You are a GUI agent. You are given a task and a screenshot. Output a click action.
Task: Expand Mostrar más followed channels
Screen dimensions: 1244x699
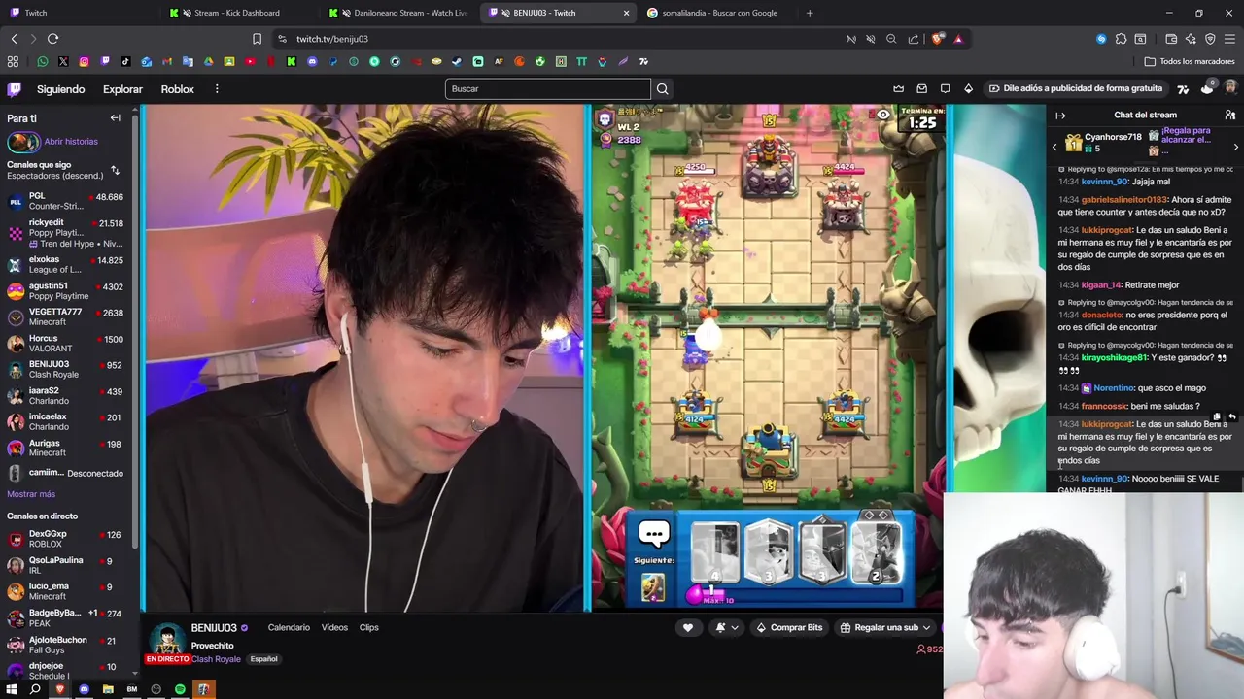[x=31, y=494]
